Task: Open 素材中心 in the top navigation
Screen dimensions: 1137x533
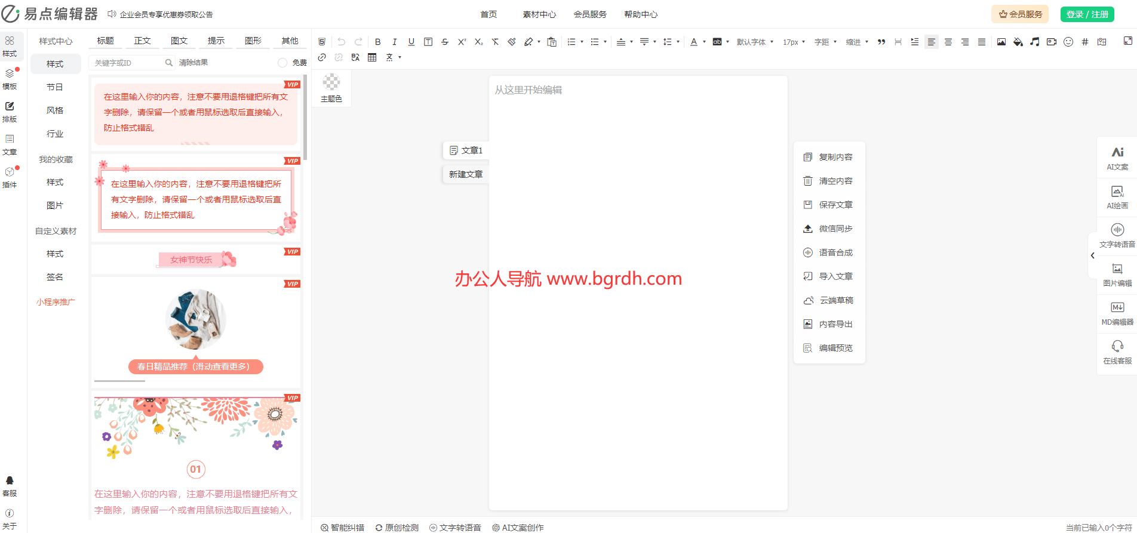Action: point(539,14)
